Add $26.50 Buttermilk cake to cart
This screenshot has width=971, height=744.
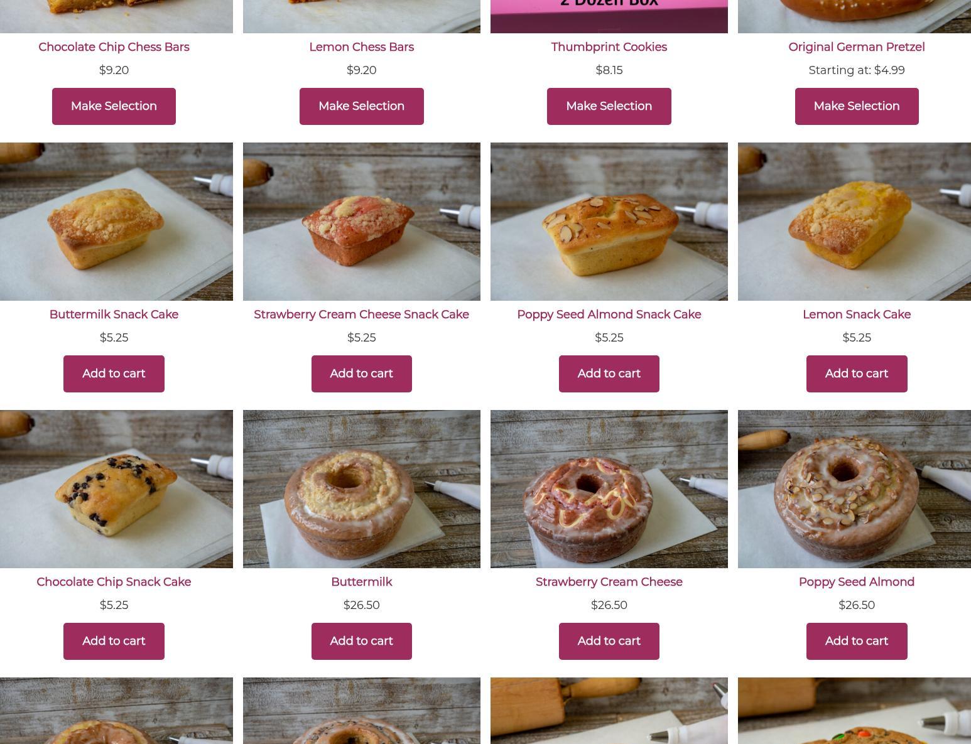click(361, 641)
